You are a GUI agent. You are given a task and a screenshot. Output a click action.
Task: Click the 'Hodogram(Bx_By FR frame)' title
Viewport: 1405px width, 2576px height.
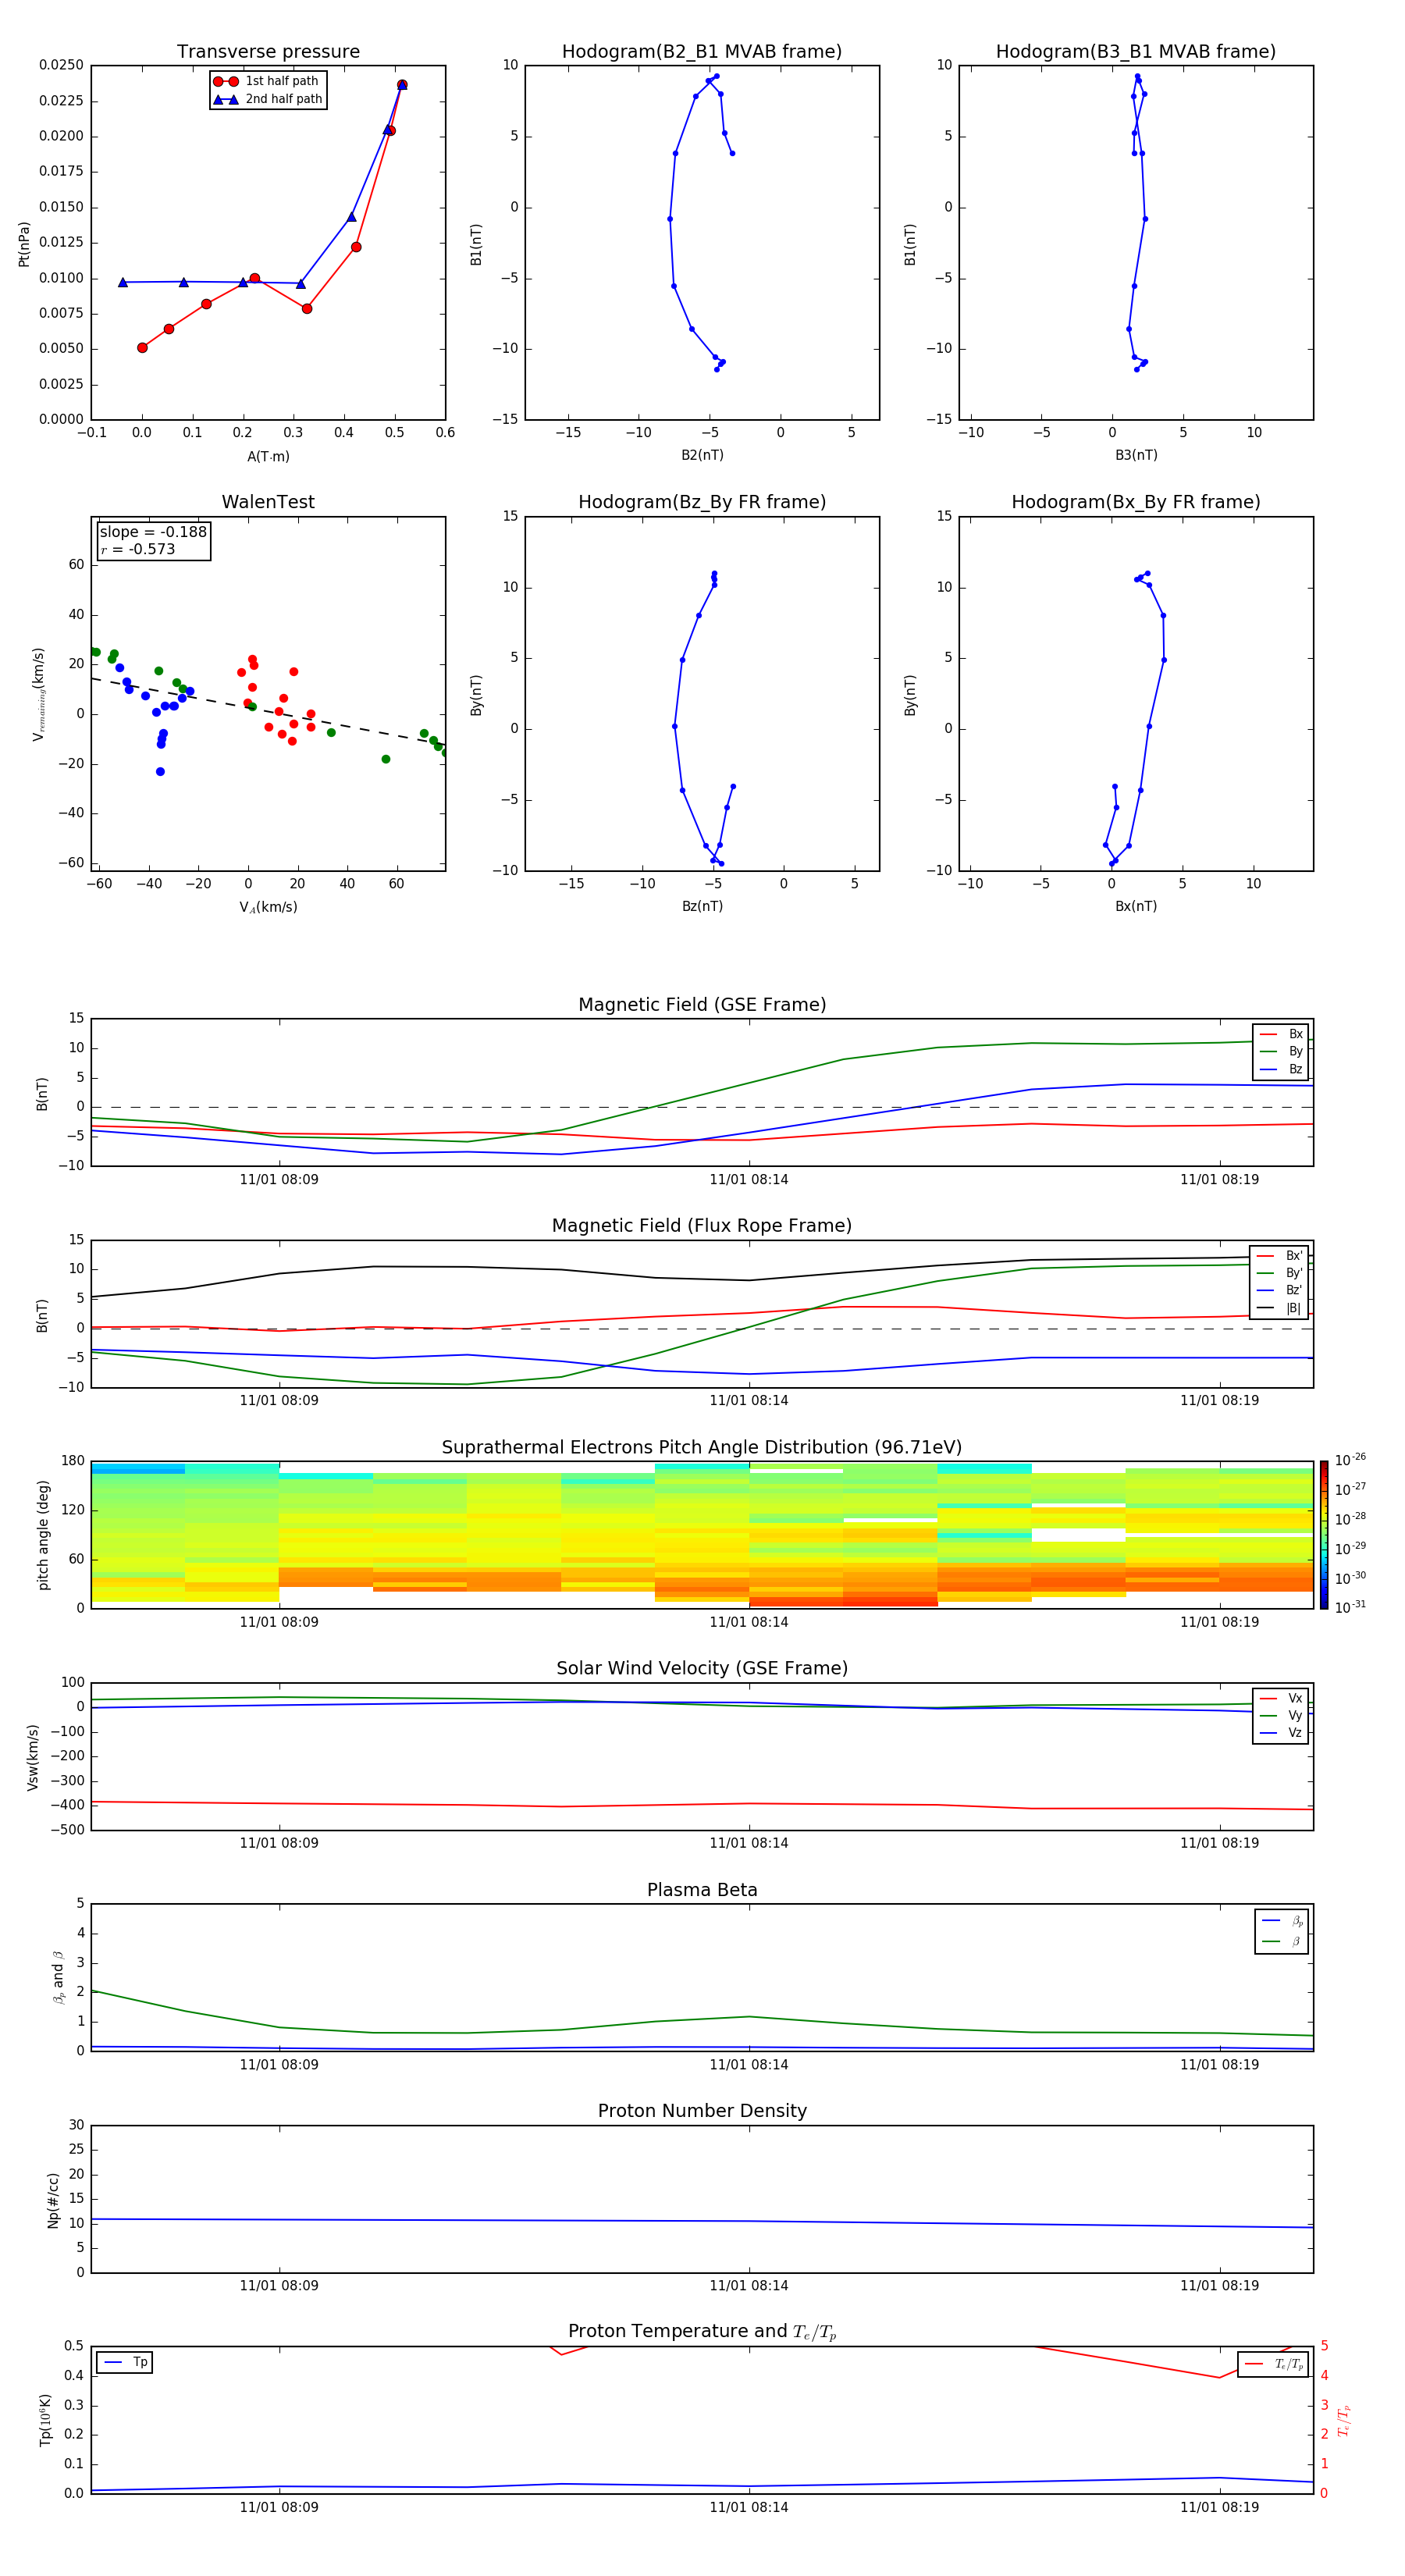1136,502
